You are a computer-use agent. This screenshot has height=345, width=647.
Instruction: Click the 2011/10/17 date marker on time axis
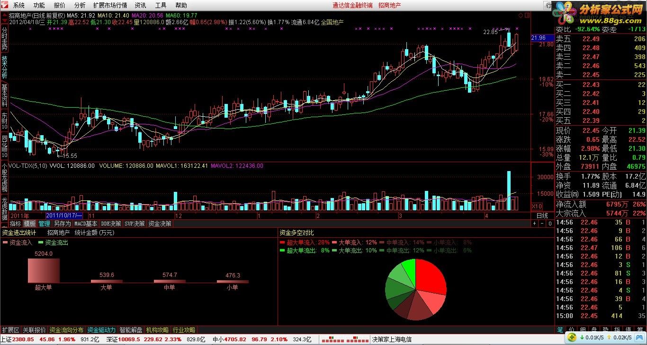[64, 216]
